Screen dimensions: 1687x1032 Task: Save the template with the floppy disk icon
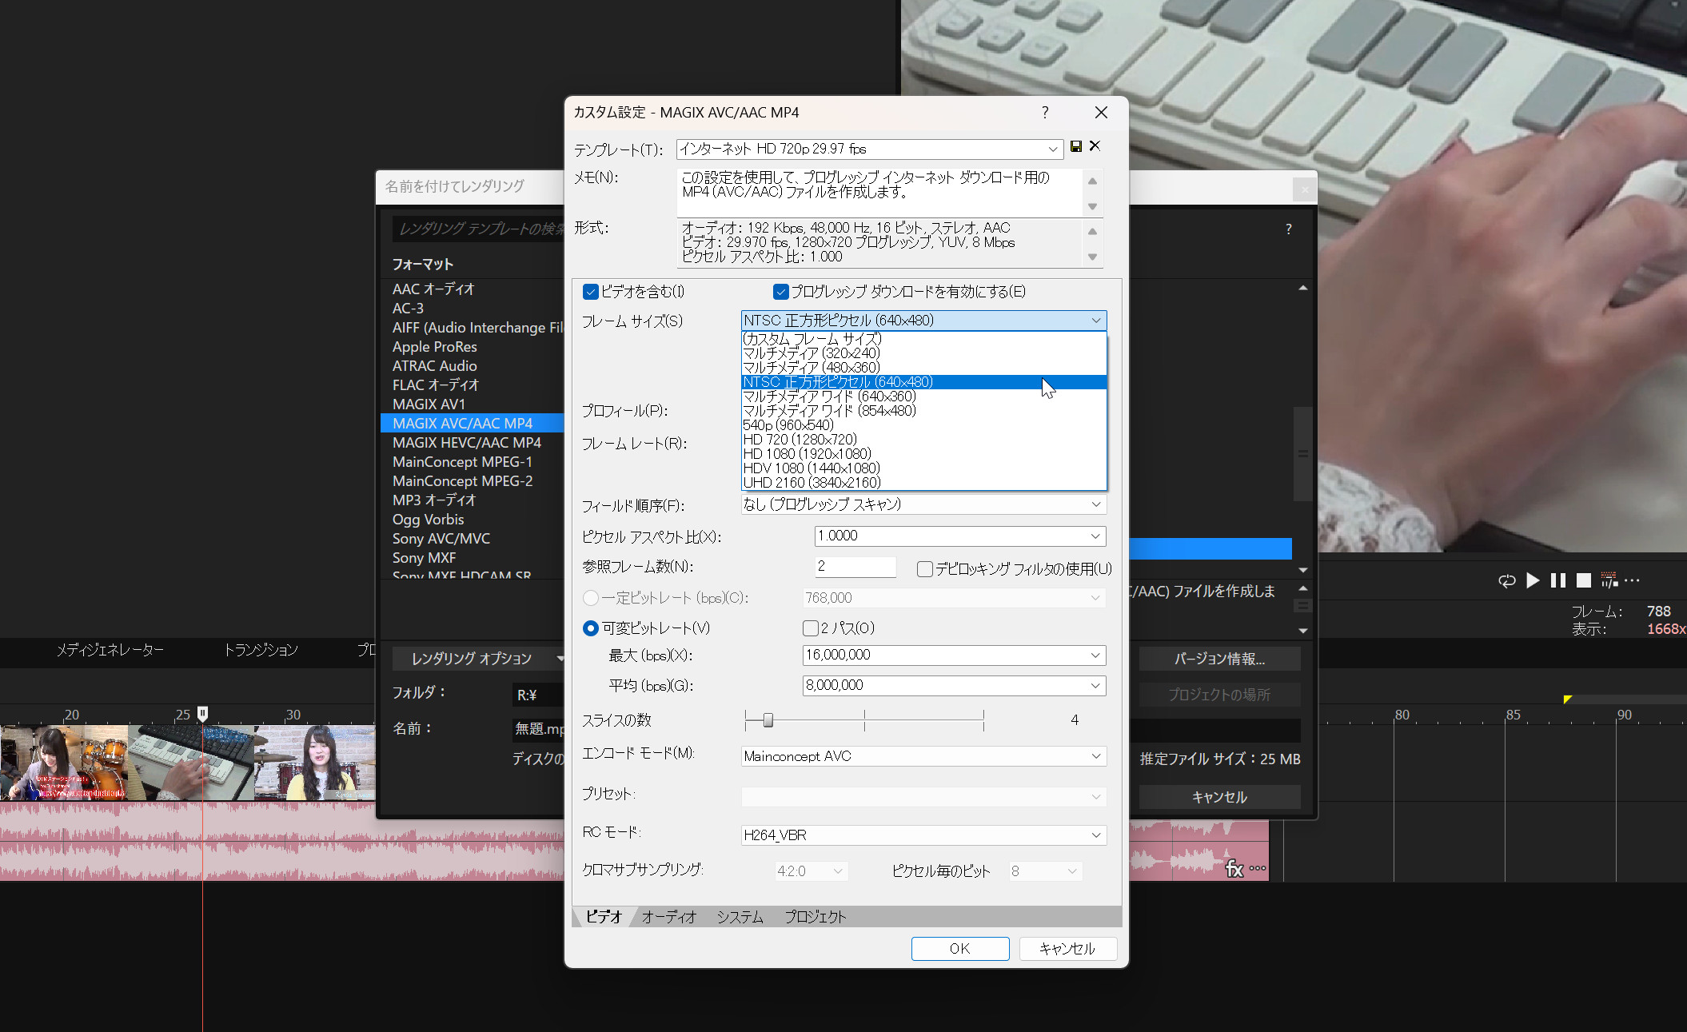[1076, 146]
